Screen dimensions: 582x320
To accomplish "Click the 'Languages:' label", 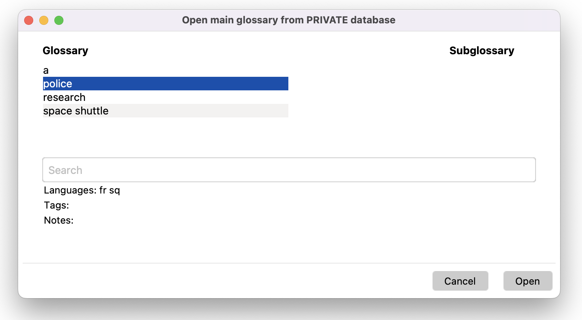I will [x=70, y=190].
